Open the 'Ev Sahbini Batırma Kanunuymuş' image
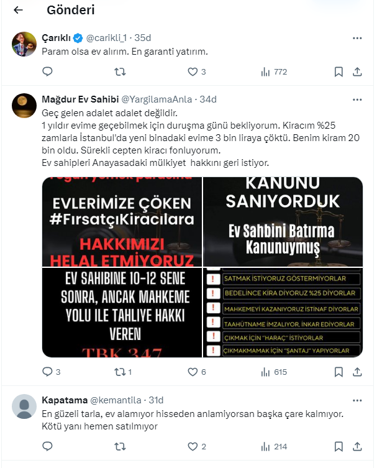This screenshot has height=468, width=377. pyautogui.click(x=283, y=221)
